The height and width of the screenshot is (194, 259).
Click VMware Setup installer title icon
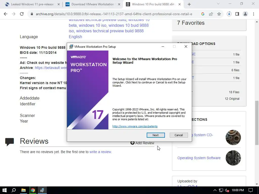(x=71, y=46)
